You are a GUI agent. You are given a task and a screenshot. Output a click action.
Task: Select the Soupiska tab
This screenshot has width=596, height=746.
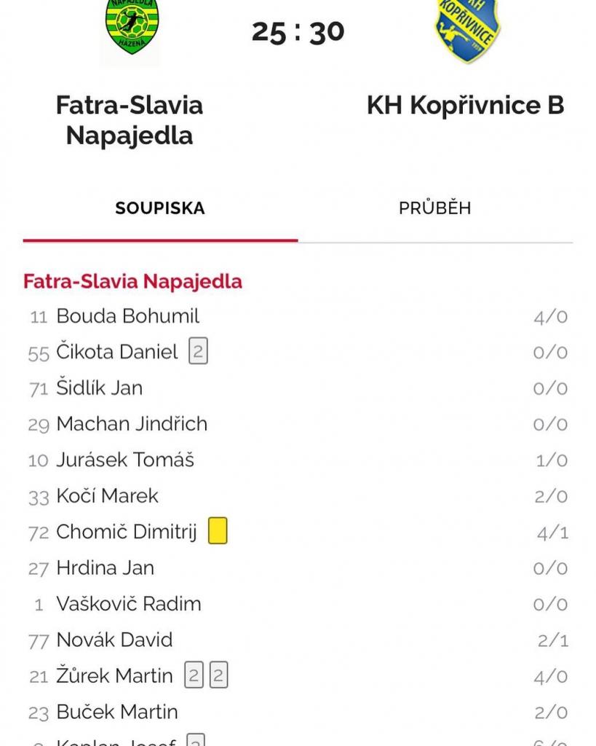(x=160, y=208)
